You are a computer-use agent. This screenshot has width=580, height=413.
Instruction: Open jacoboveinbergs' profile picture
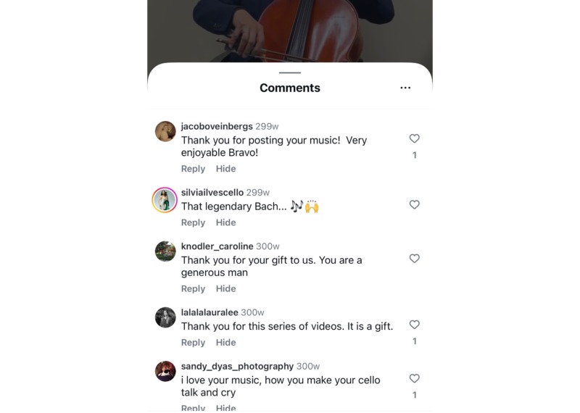pyautogui.click(x=165, y=132)
